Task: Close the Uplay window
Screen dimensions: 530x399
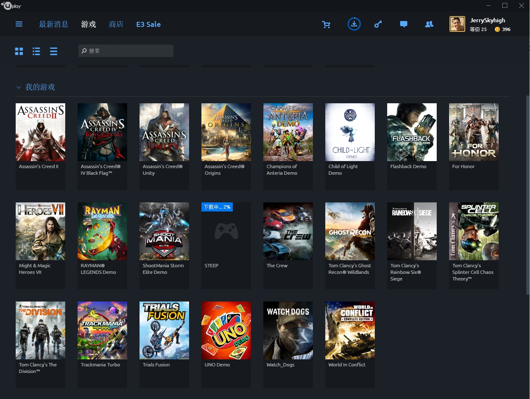Action: 521,6
